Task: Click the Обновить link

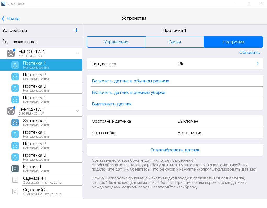Action: tap(249, 52)
